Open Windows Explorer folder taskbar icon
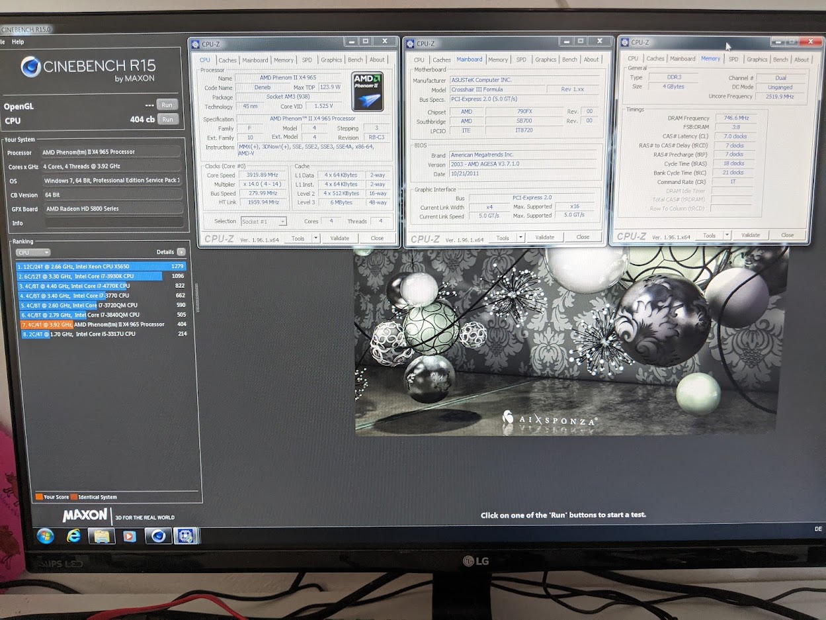The image size is (826, 620). [102, 536]
